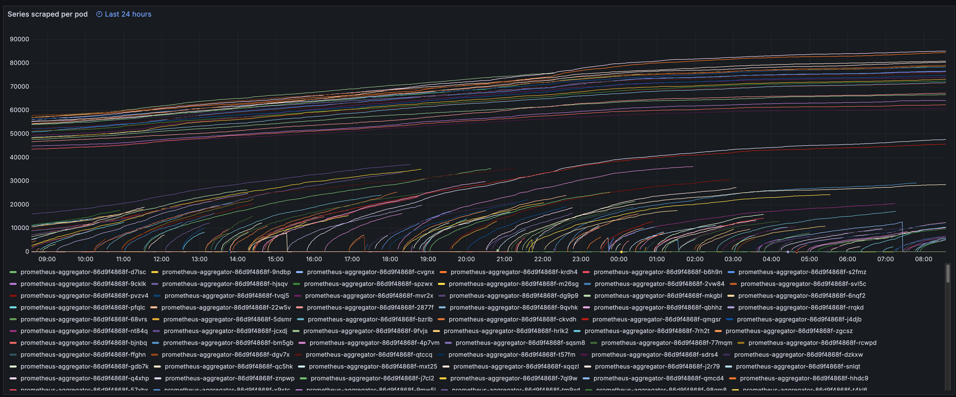This screenshot has width=956, height=397.
Task: Toggle visibility of pod ending in cvgnx
Action: click(x=371, y=272)
